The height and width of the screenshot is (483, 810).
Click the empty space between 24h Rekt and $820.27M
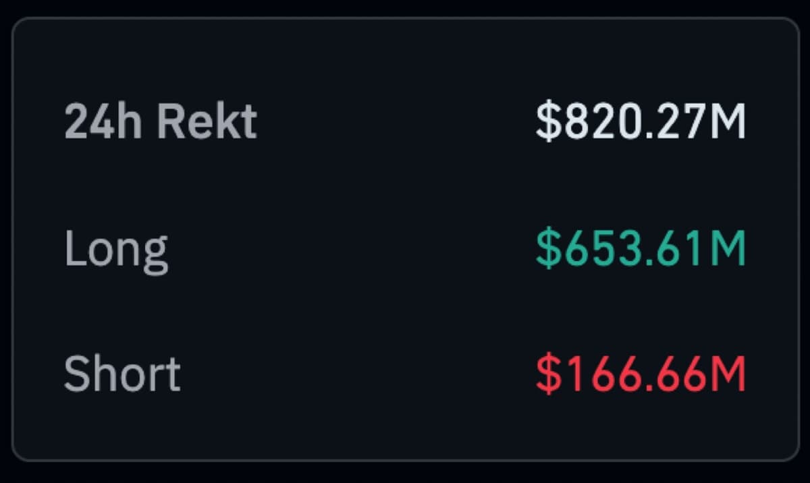(395, 122)
